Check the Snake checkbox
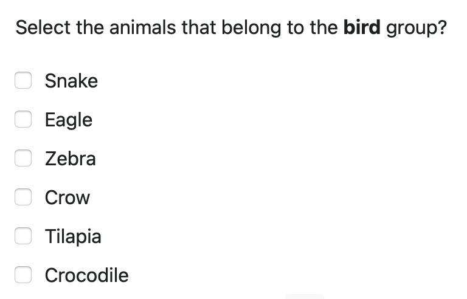Viewport: 467px width, 299px height. tap(23, 80)
